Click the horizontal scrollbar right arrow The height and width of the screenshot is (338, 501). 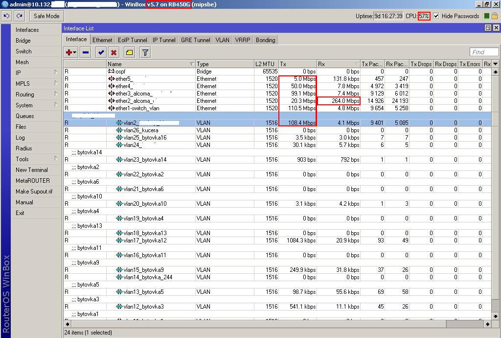click(x=488, y=324)
